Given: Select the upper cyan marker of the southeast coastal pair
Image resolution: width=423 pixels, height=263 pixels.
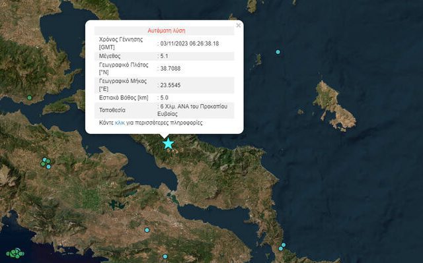Looking at the screenshot, I should click(x=284, y=245).
